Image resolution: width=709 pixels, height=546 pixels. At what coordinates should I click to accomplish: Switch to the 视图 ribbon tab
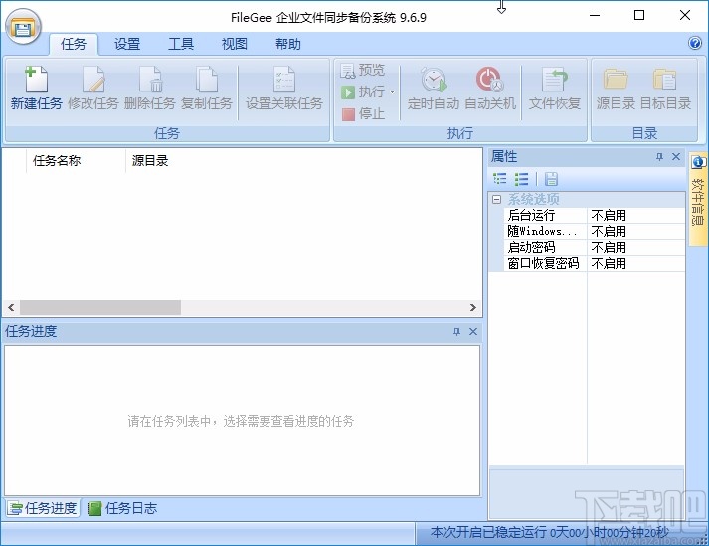pos(235,44)
